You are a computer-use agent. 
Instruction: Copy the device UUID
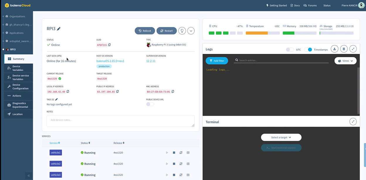pyautogui.click(x=109, y=45)
